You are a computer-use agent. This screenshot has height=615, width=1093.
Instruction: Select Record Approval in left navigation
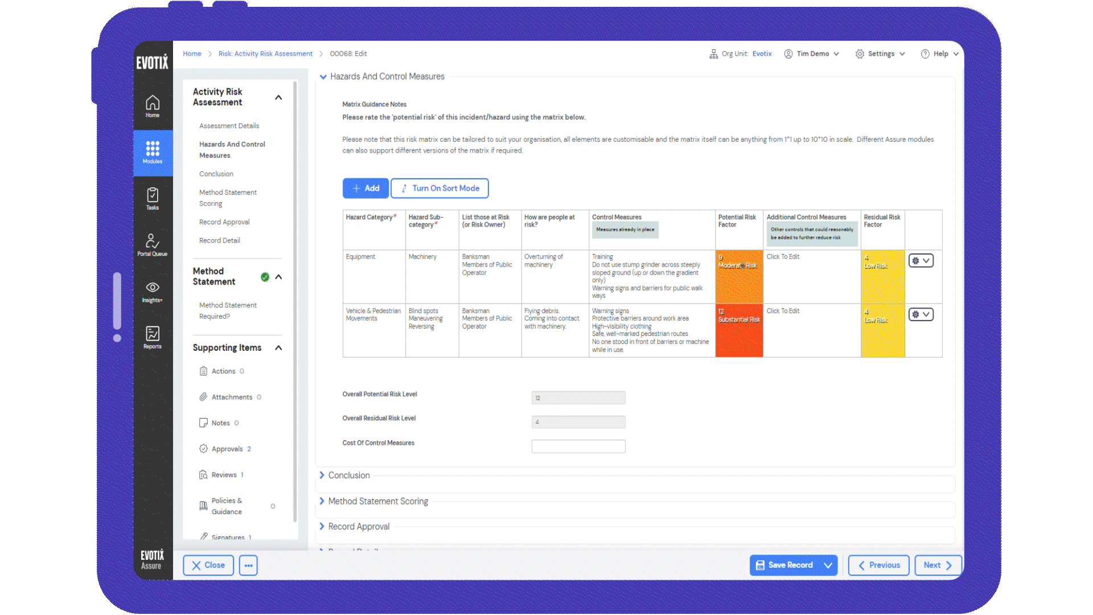point(224,222)
